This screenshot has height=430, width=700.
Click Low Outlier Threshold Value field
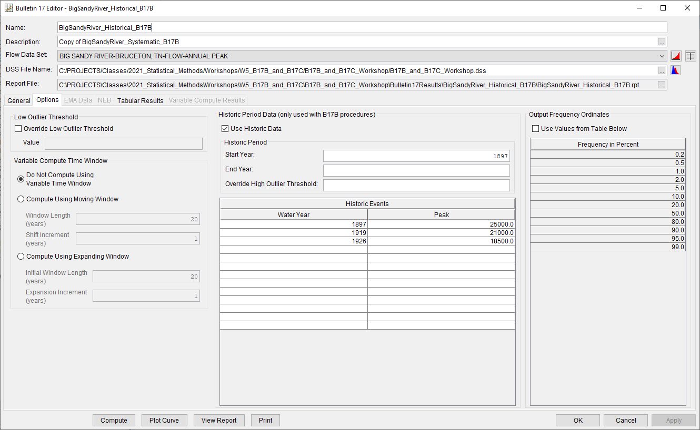click(124, 144)
